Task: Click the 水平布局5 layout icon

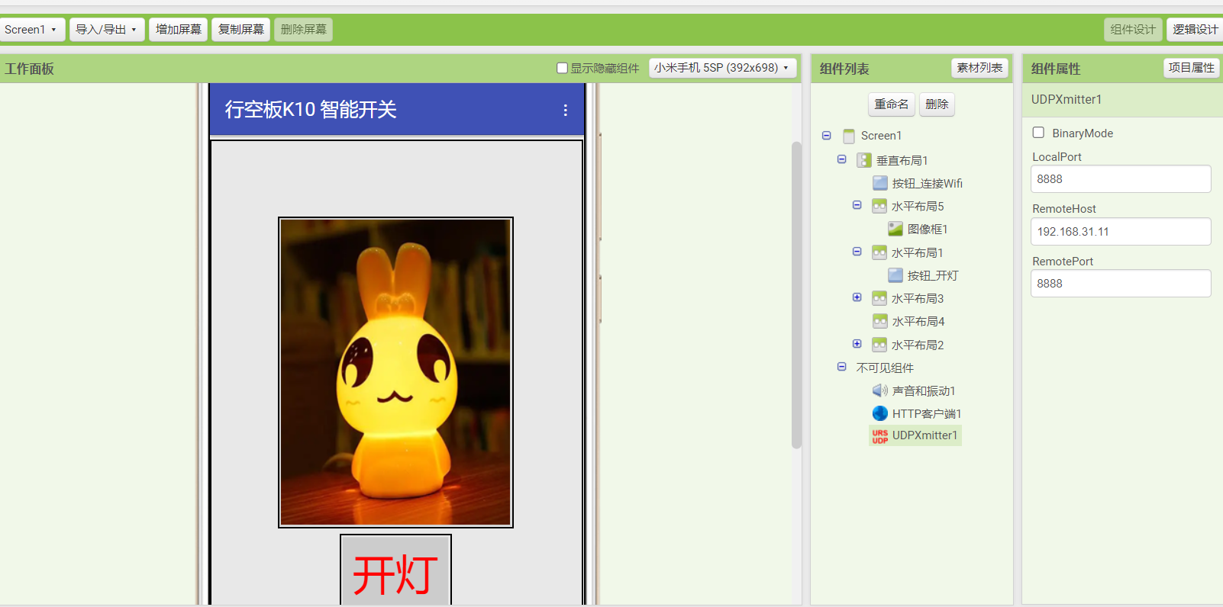Action: [x=879, y=206]
